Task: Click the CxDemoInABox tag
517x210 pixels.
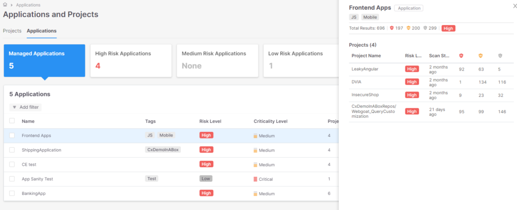Action: (163, 150)
